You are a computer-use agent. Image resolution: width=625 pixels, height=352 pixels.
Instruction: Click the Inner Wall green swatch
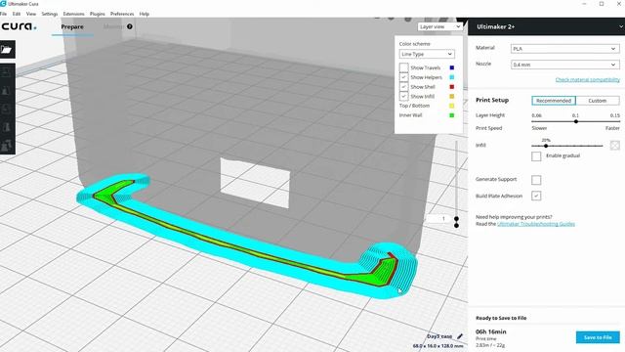point(451,115)
